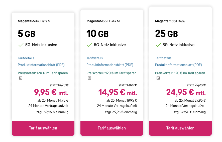The width and height of the screenshot is (222, 142).
Task: Open Produktinformationsblatt PDF for Data M
Action: point(110,65)
